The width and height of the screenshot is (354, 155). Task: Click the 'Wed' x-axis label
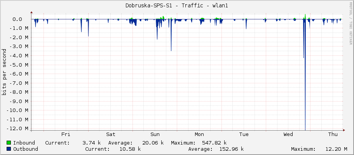(288, 134)
